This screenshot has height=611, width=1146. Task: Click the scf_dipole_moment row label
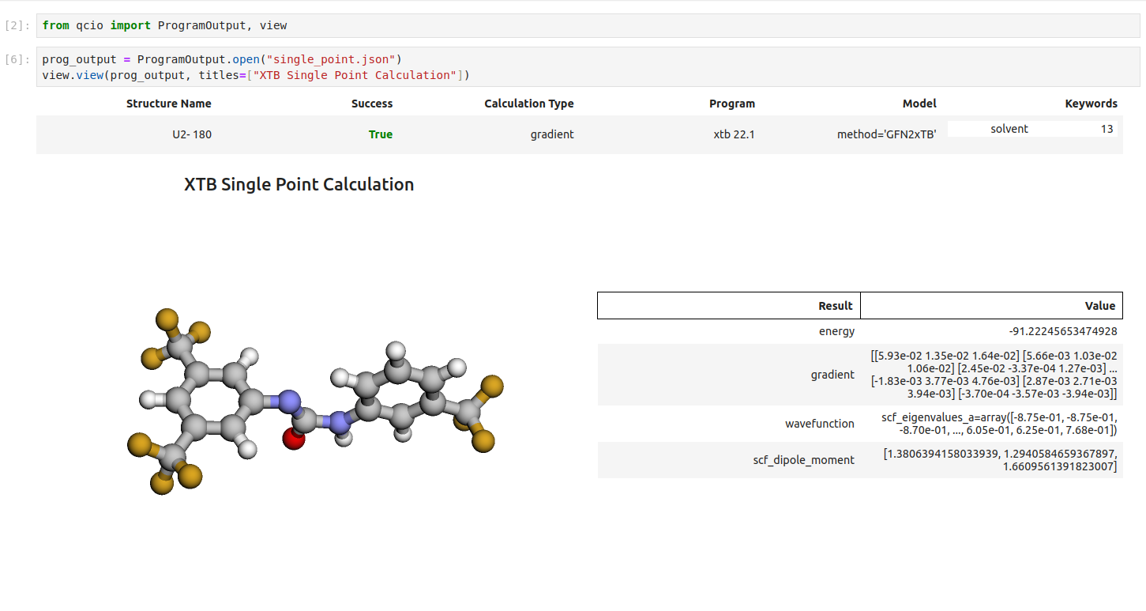click(x=803, y=460)
